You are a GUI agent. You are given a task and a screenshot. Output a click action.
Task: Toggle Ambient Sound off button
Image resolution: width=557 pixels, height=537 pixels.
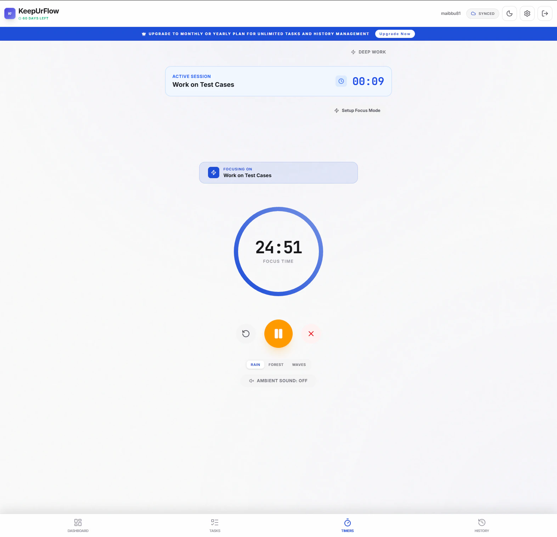(x=278, y=381)
